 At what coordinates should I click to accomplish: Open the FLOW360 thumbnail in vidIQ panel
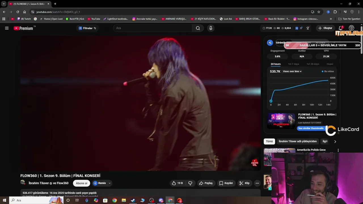(281, 121)
